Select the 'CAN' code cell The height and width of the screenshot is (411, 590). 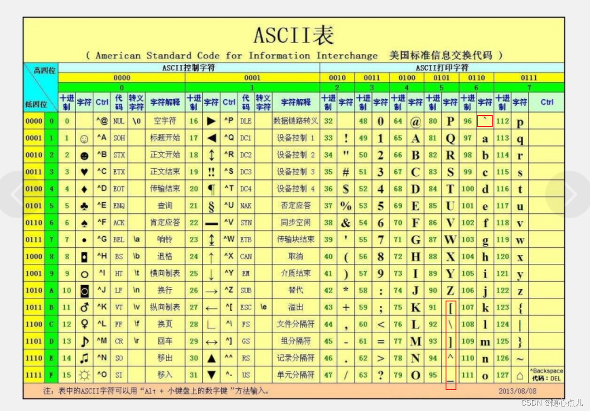(x=245, y=257)
